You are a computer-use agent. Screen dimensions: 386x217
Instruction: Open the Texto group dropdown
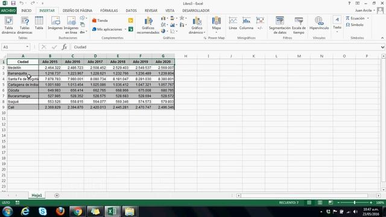[337, 25]
